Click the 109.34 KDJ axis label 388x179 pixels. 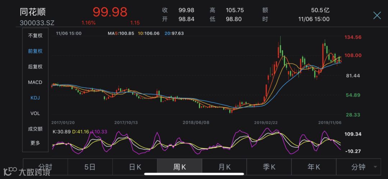tap(354, 134)
